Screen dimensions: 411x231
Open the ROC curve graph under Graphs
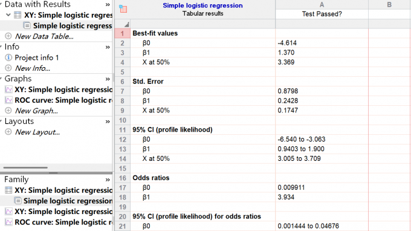(x=63, y=100)
